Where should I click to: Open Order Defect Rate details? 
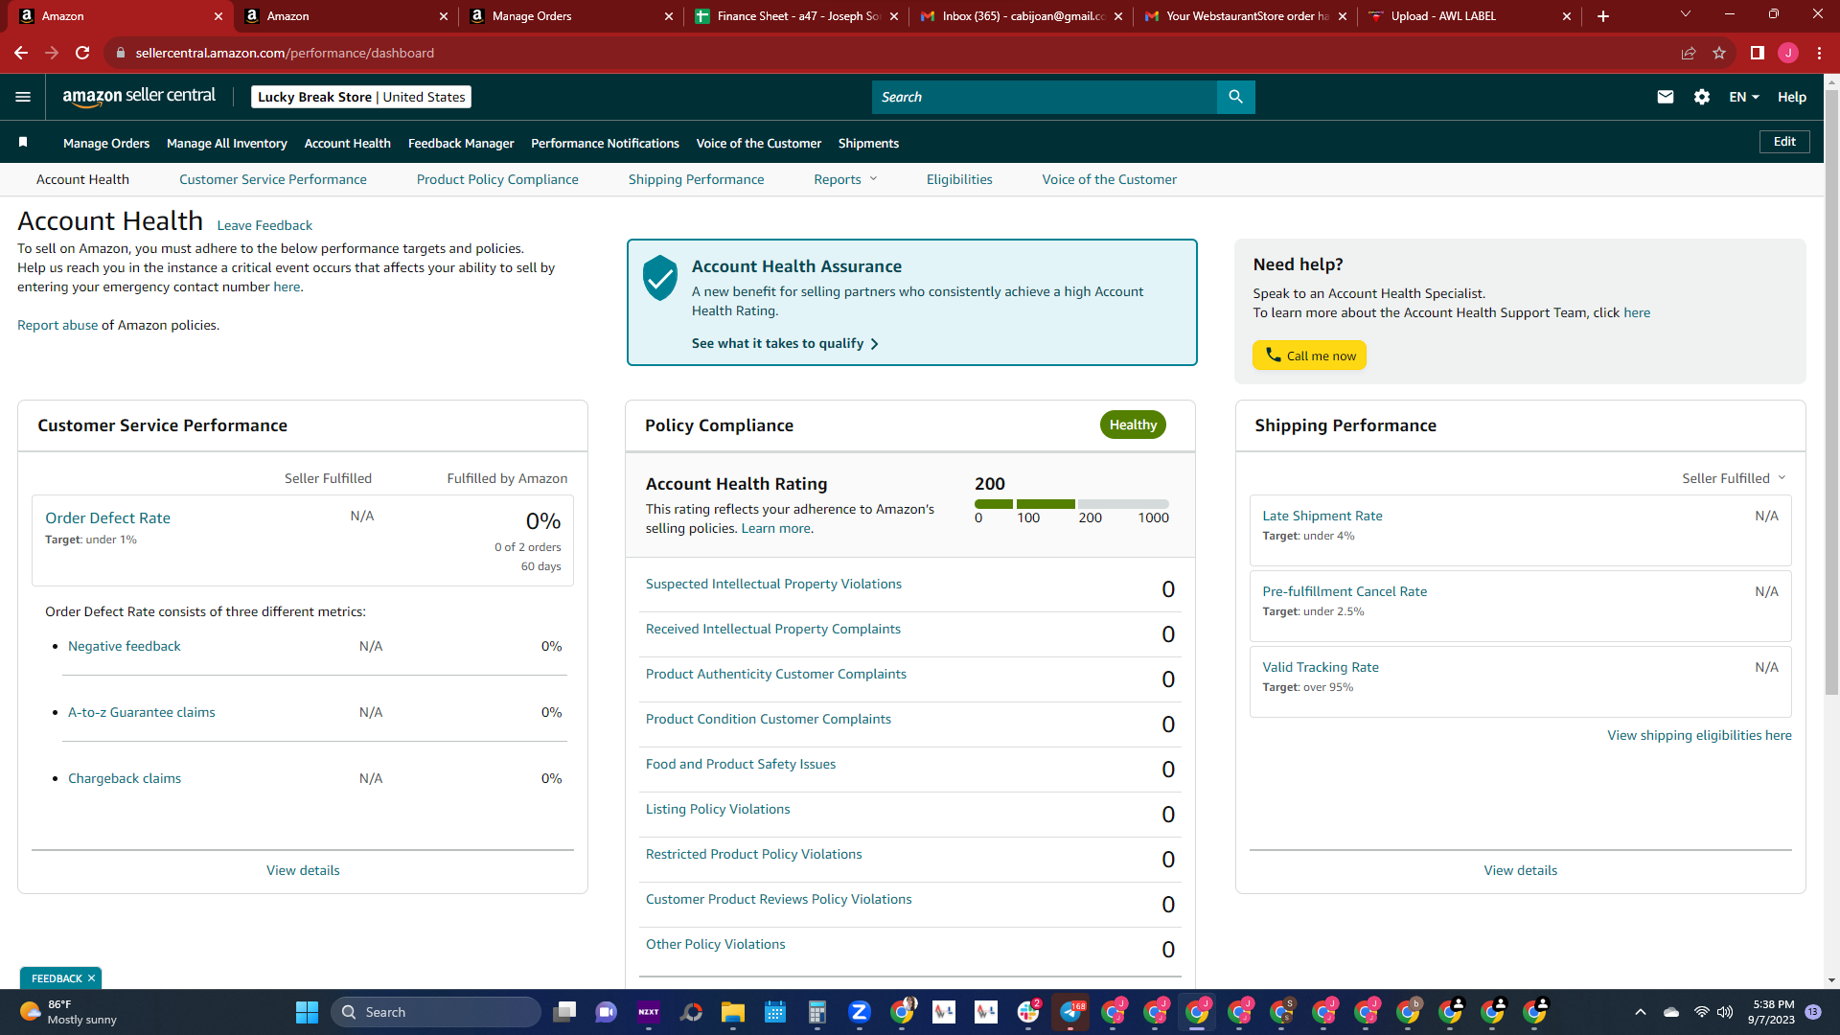coord(107,517)
